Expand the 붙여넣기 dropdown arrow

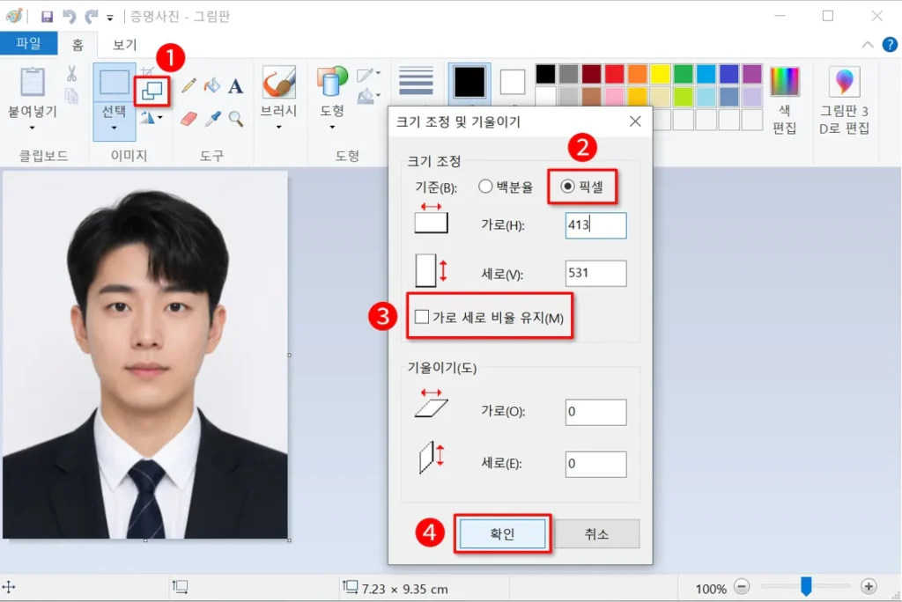tap(33, 128)
